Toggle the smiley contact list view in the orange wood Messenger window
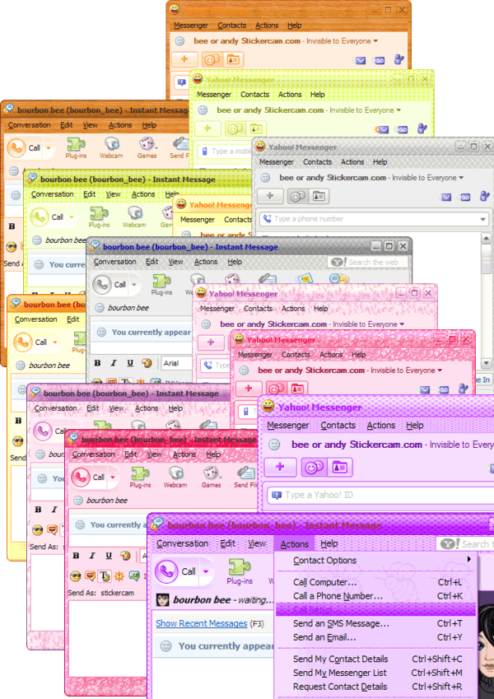This screenshot has height=699, width=494. [x=212, y=59]
